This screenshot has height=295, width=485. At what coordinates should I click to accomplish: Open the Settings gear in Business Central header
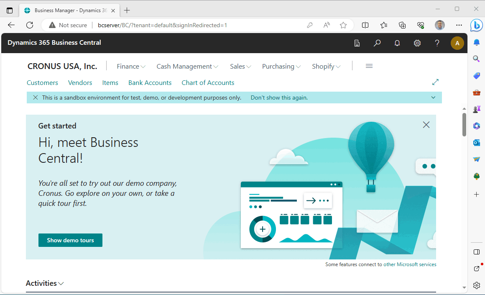click(417, 43)
